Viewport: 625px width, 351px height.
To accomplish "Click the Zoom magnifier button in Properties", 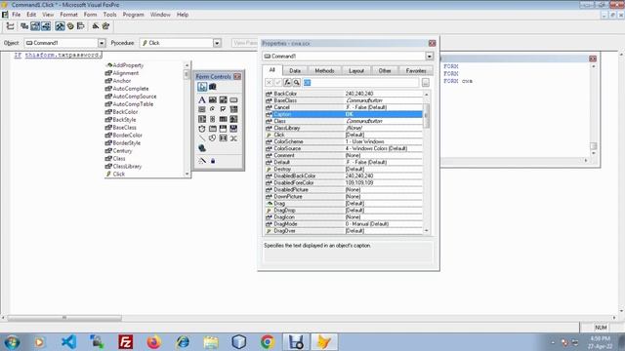I will [297, 82].
